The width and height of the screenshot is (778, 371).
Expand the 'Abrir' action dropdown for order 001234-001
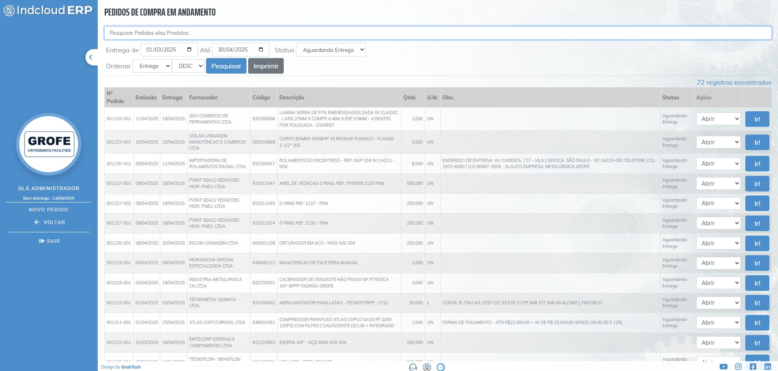click(x=718, y=119)
